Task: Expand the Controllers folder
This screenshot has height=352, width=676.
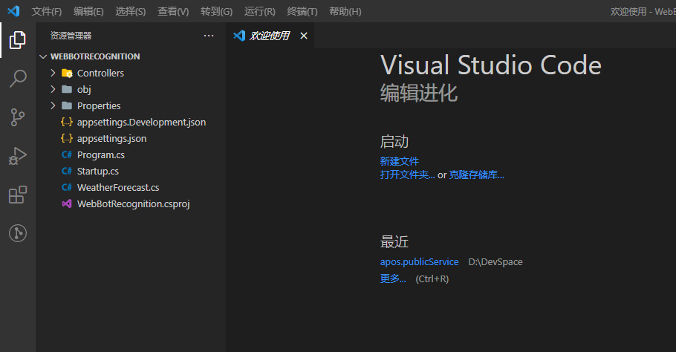Action: 100,73
